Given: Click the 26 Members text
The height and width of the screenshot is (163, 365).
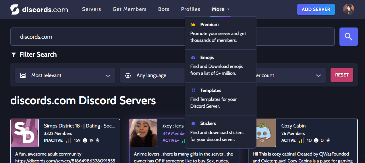Looking at the screenshot, I should [x=293, y=133].
